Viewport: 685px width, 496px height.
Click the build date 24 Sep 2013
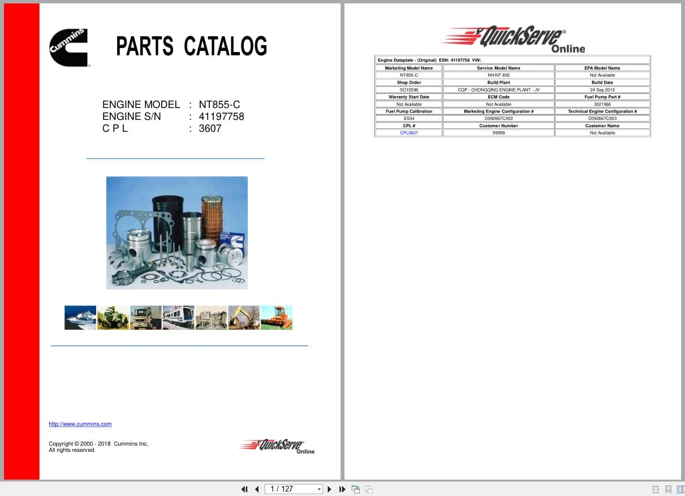coord(602,89)
